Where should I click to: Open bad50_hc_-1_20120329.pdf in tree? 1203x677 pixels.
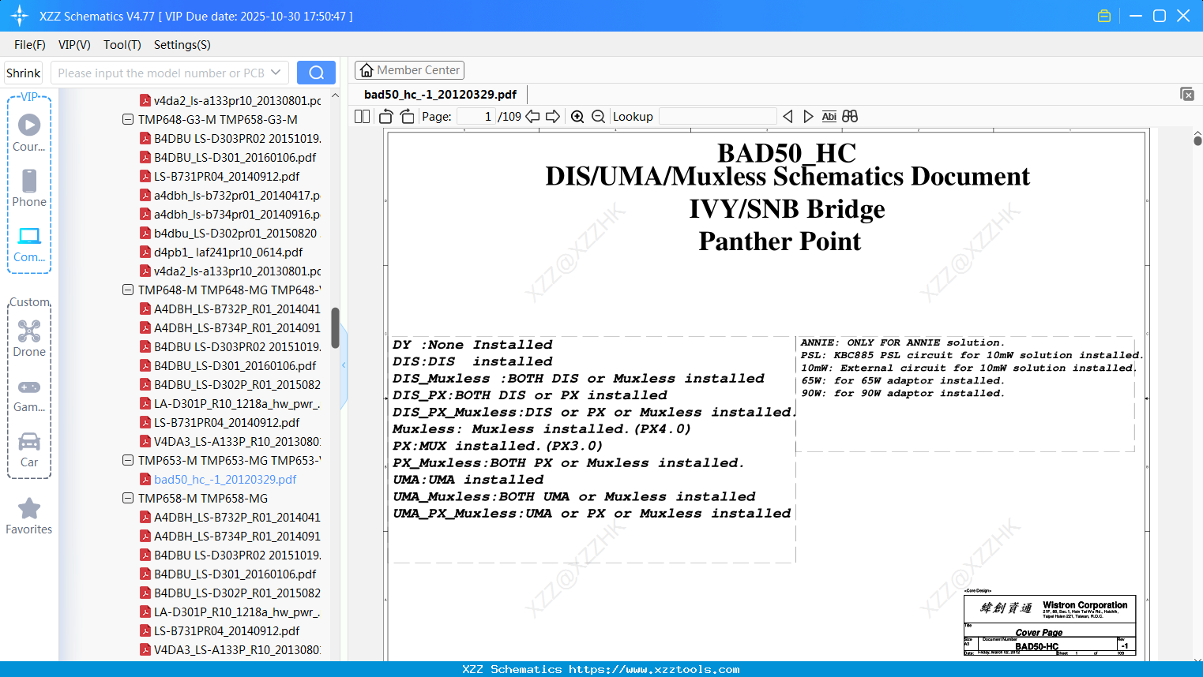pos(225,479)
